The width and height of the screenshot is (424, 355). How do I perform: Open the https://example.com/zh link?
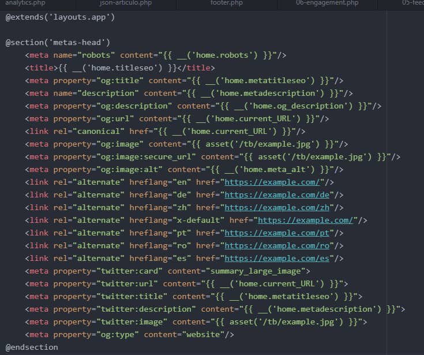pyautogui.click(x=277, y=208)
